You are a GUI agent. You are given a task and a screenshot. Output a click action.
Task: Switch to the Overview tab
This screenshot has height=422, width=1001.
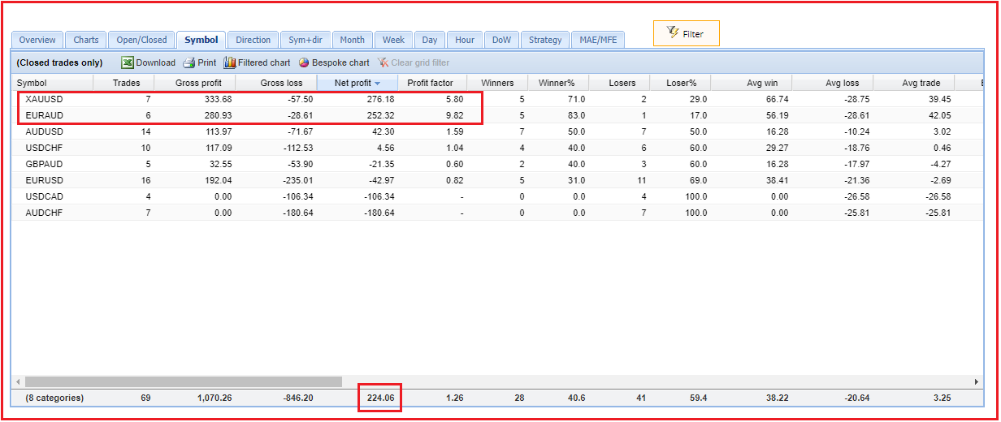[x=37, y=40]
